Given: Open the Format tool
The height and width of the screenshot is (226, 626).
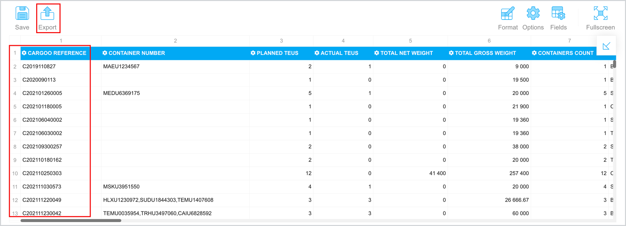Looking at the screenshot, I should pyautogui.click(x=508, y=18).
